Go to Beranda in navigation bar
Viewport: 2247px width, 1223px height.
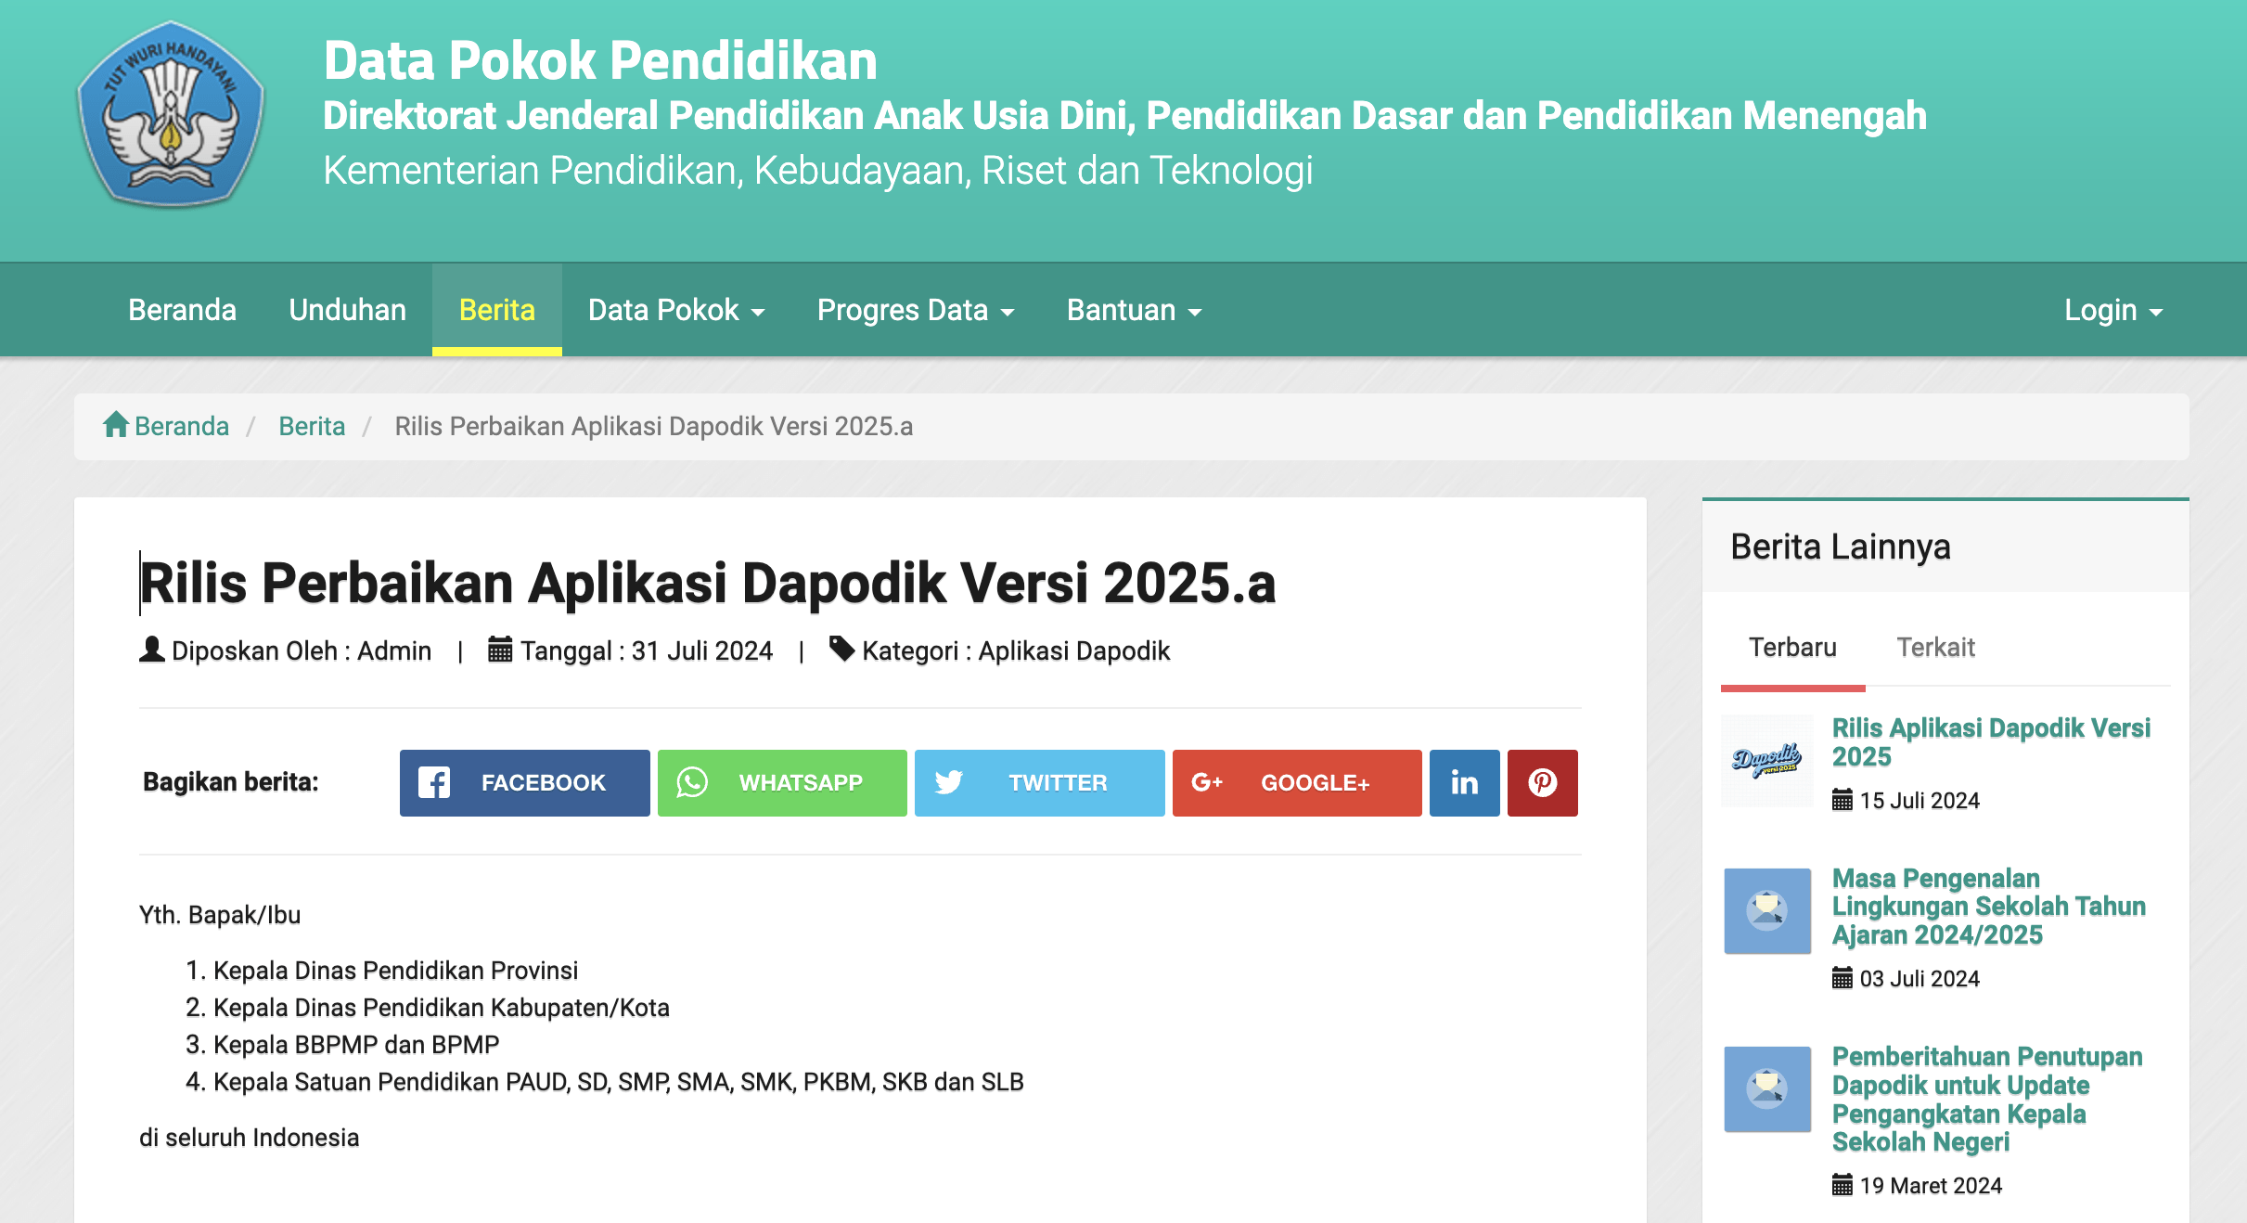(x=182, y=310)
